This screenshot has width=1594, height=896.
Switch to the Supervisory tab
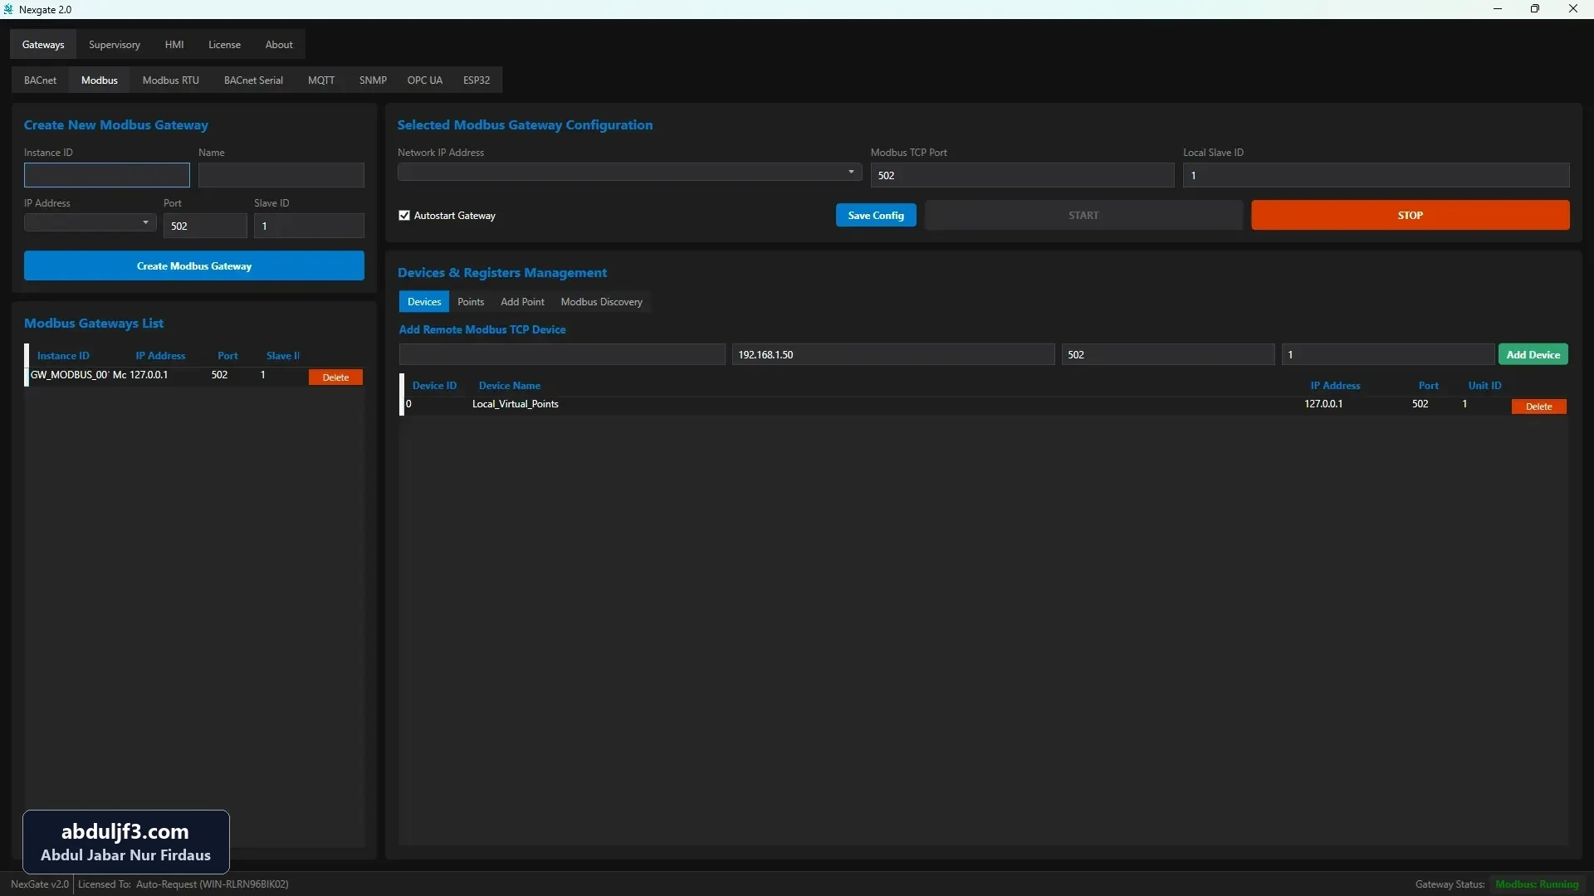(115, 45)
